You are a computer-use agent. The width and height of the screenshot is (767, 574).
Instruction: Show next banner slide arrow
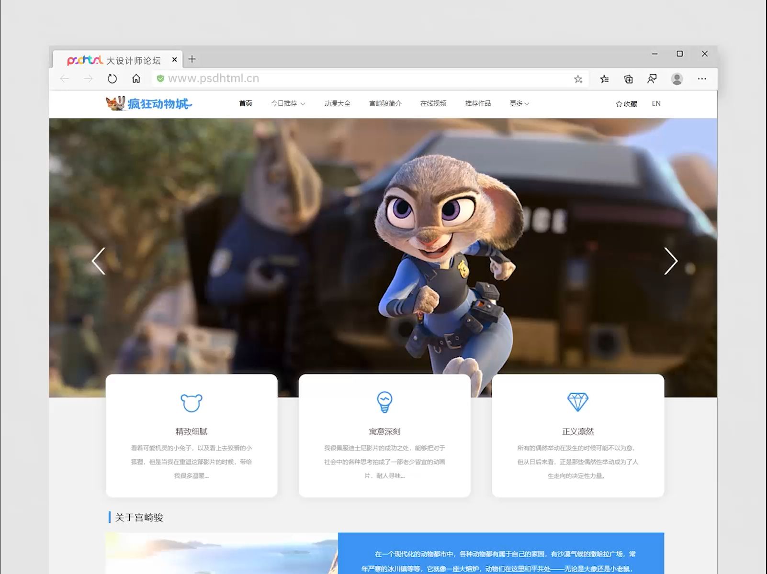click(x=670, y=261)
